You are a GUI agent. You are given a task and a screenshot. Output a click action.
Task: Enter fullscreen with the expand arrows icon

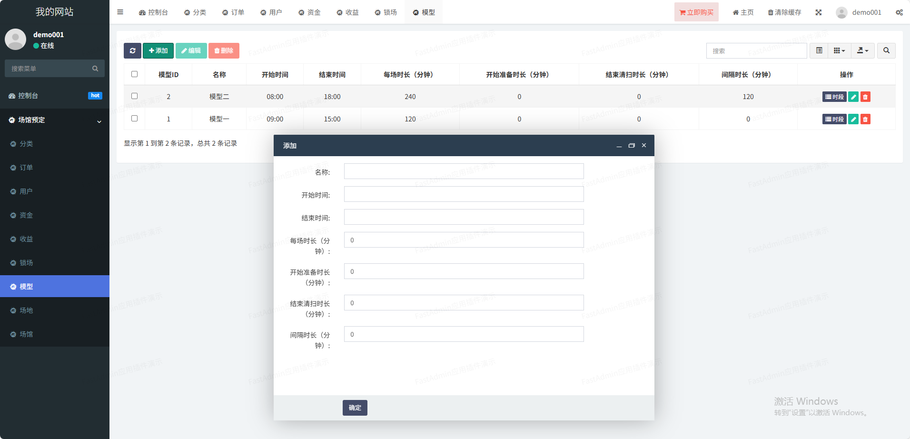click(819, 12)
